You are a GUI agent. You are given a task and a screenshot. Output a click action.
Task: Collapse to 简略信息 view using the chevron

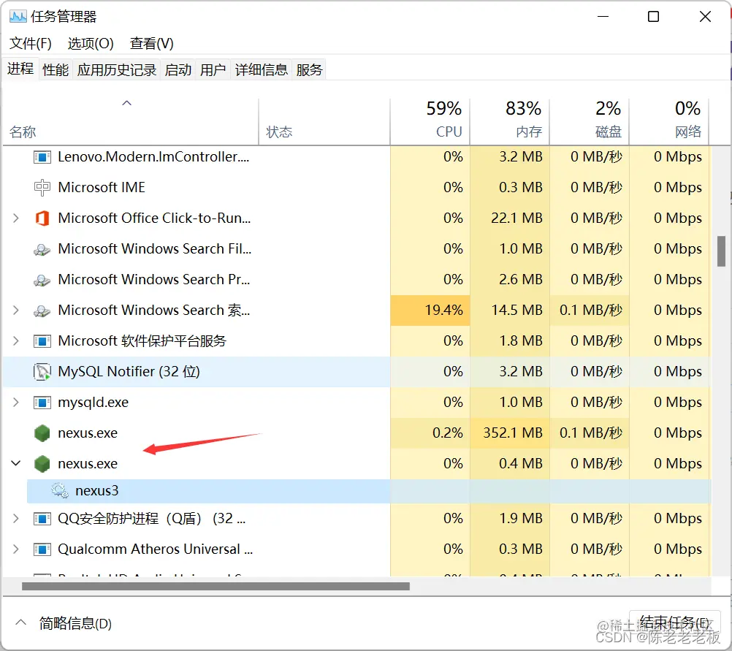(20, 623)
